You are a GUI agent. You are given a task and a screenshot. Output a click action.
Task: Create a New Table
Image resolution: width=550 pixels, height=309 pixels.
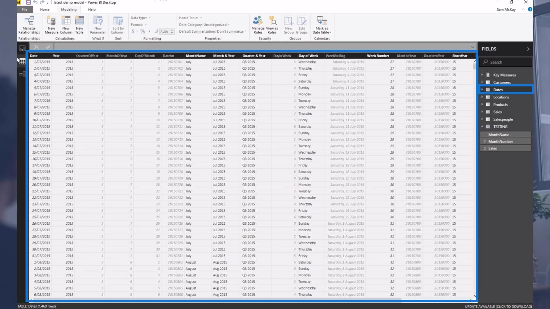tap(79, 25)
